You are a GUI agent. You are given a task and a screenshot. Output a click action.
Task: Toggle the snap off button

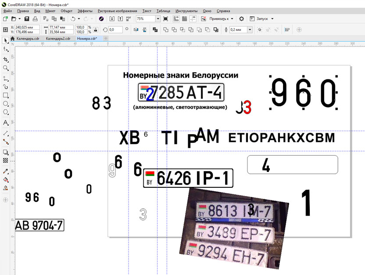click(204, 19)
